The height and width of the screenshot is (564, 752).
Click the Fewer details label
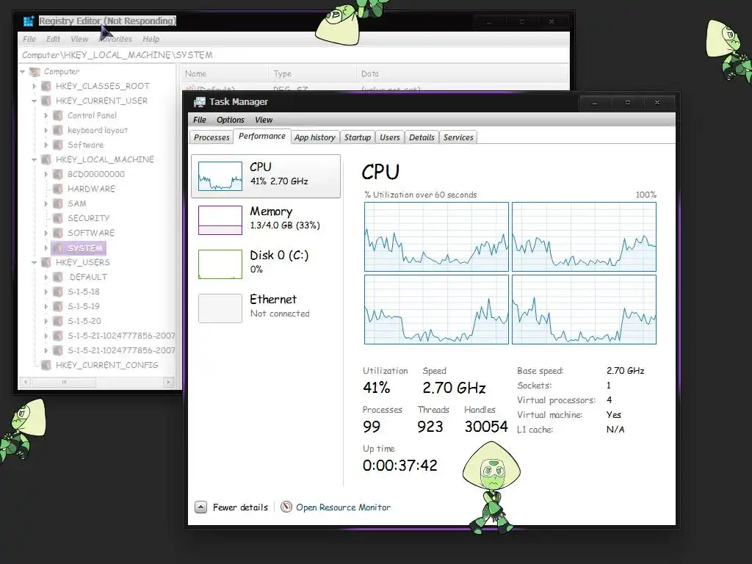tap(240, 507)
